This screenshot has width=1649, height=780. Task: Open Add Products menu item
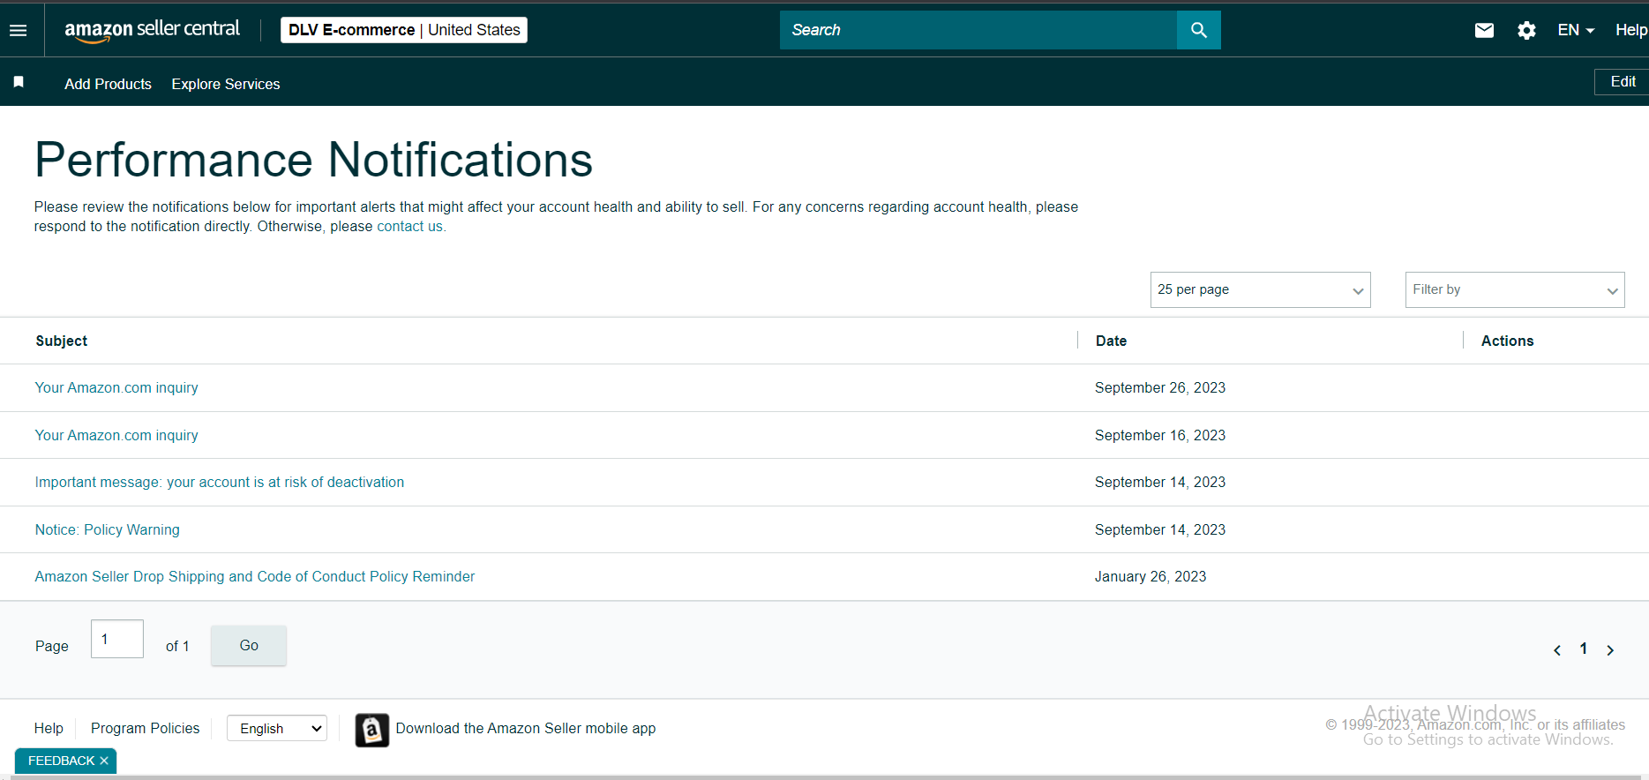108,84
